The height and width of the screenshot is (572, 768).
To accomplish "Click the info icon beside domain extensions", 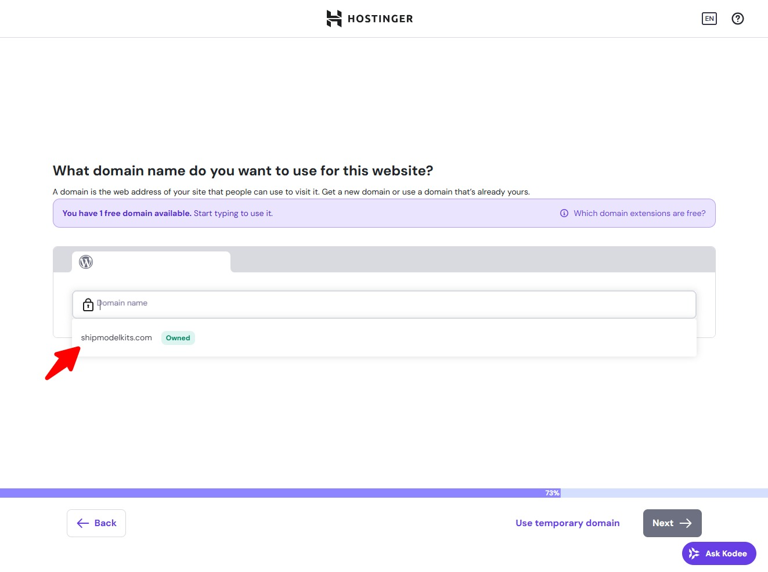I will tap(564, 213).
